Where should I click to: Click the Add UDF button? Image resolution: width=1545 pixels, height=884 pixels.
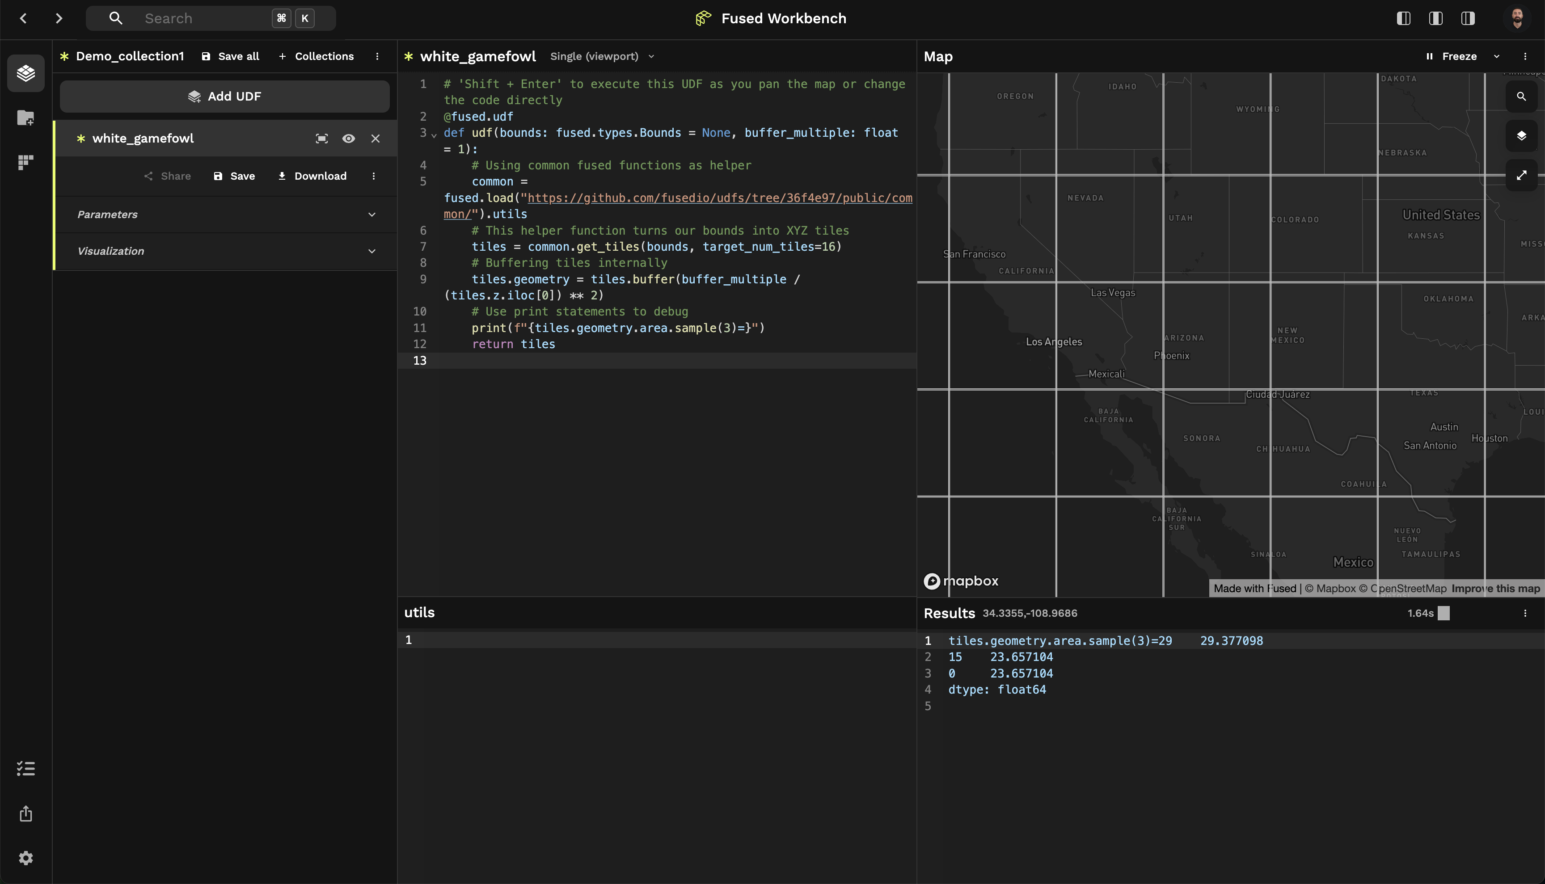coord(225,97)
